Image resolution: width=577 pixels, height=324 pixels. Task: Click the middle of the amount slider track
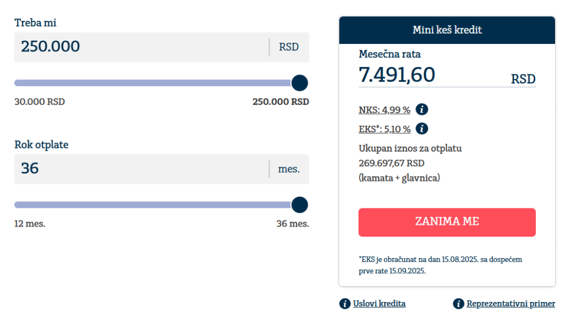click(x=157, y=83)
